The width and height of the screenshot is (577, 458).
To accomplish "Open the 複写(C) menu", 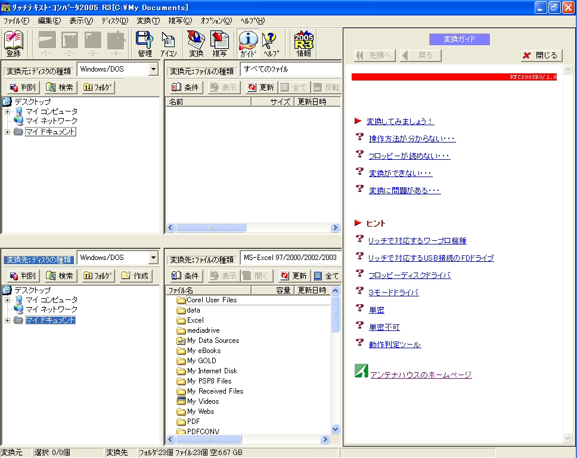I will (180, 21).
